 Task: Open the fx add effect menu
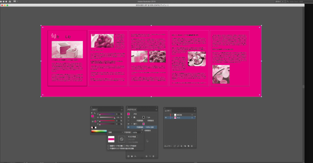pos(135,156)
